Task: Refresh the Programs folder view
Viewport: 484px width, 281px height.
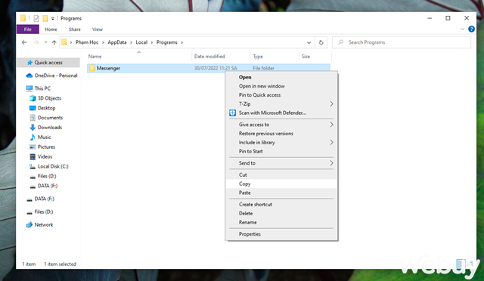Action: coord(321,42)
